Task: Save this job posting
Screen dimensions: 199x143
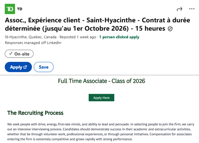Action: click(44, 67)
